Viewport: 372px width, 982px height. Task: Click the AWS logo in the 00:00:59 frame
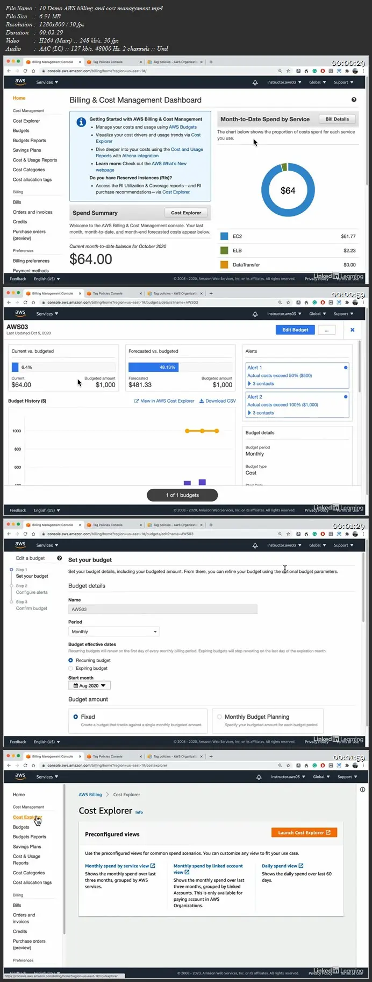tap(20, 313)
